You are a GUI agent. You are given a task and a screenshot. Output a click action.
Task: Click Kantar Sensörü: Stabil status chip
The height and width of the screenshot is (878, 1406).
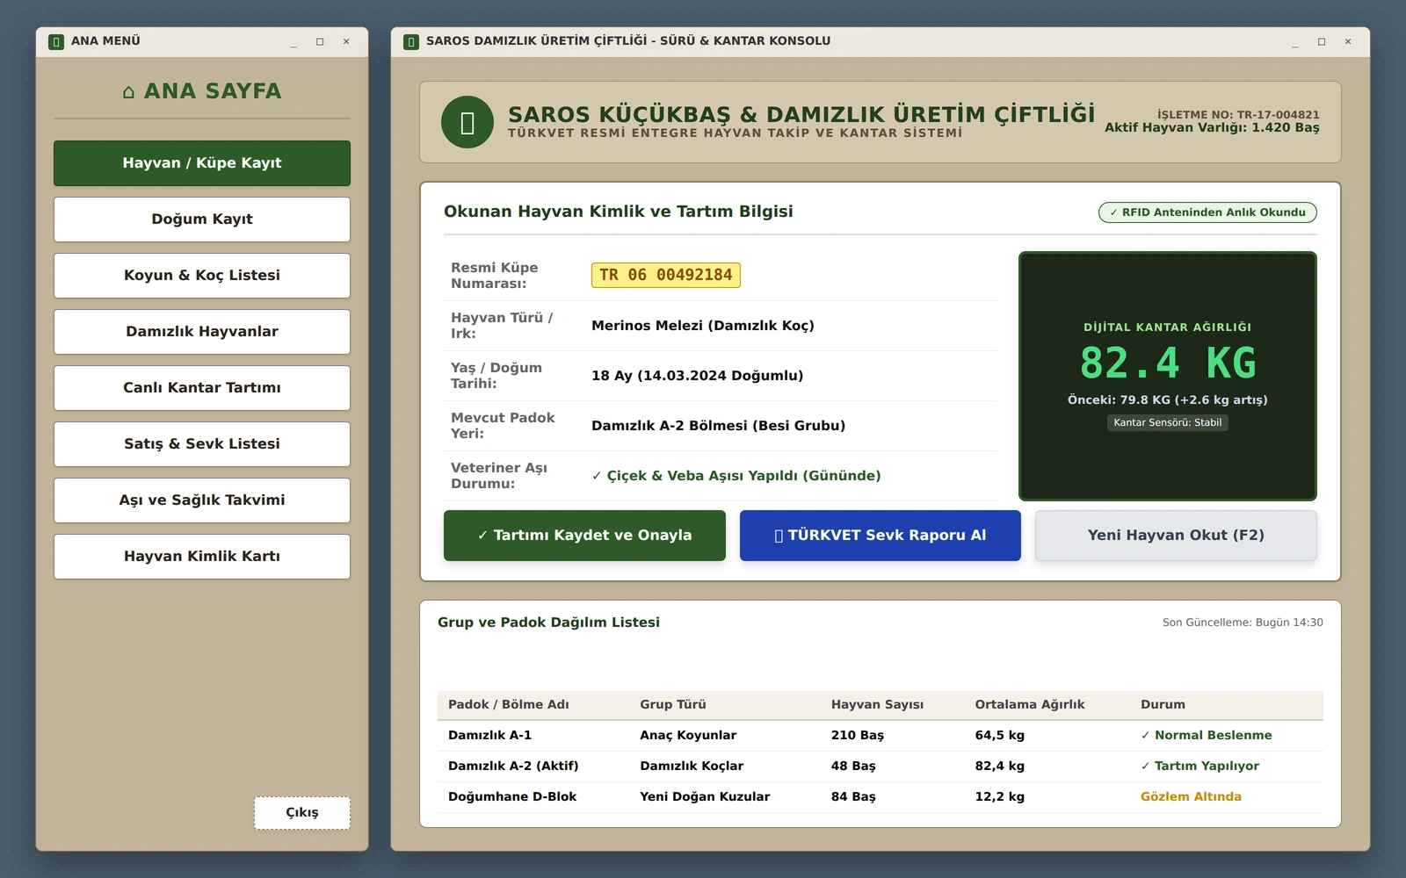point(1168,422)
